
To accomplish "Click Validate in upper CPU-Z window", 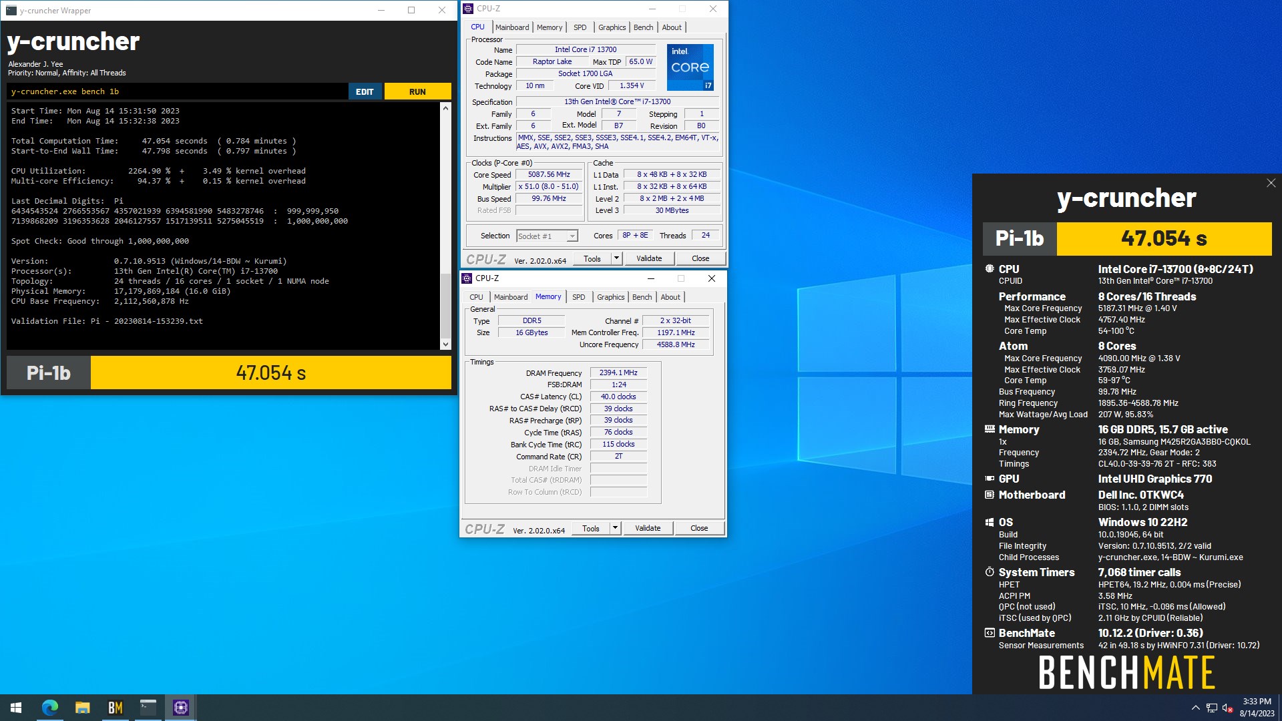I will (649, 258).
